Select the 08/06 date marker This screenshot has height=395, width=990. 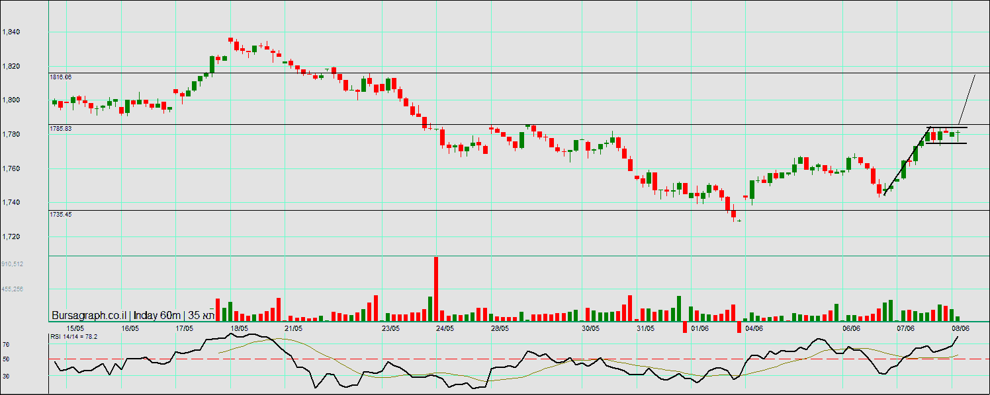pos(960,328)
